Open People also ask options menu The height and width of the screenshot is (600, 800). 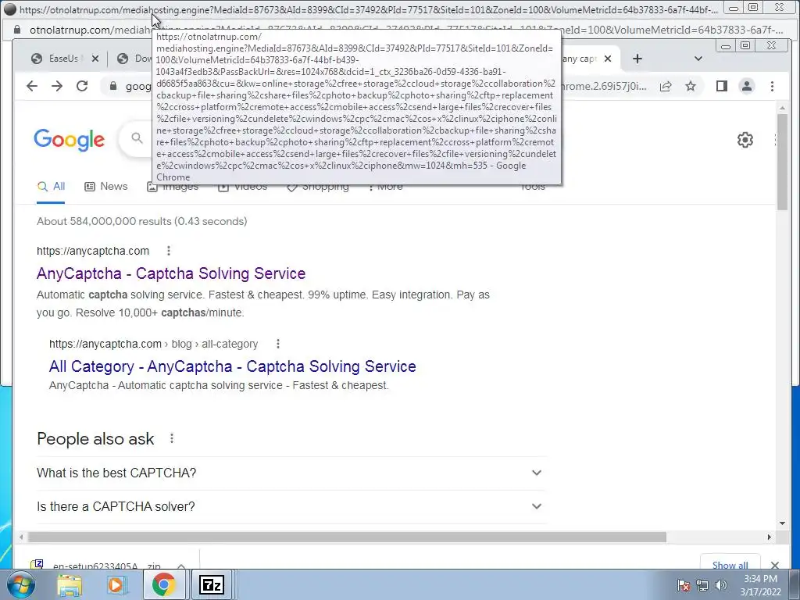click(x=171, y=438)
